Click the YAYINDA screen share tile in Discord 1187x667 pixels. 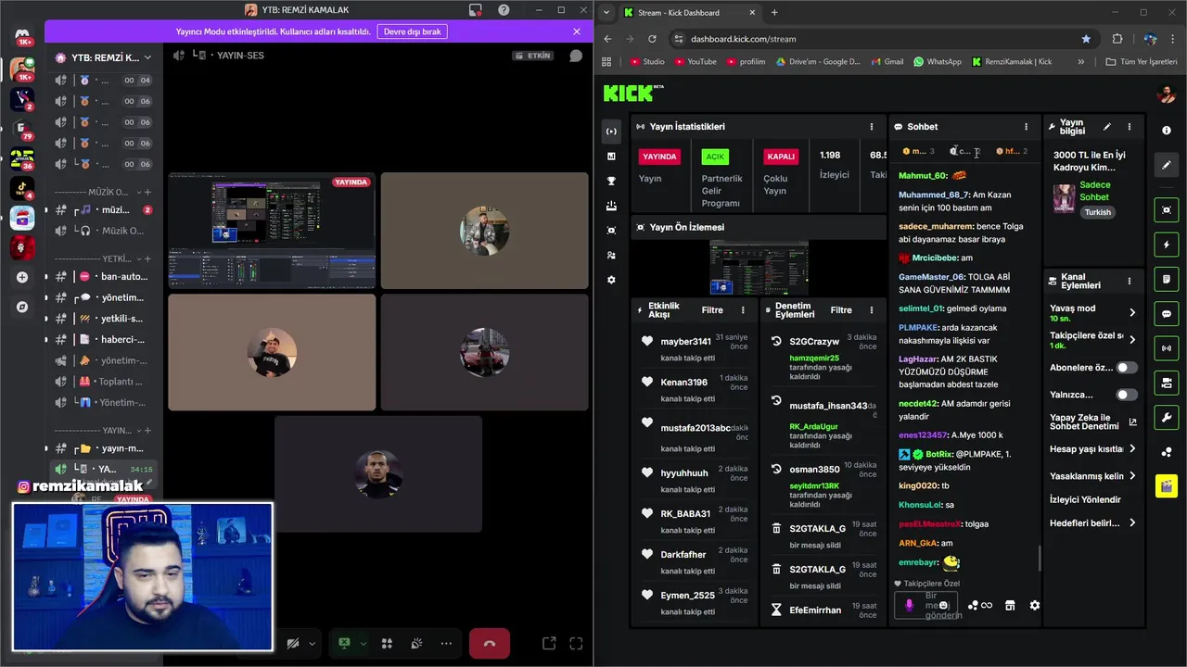[x=272, y=231]
